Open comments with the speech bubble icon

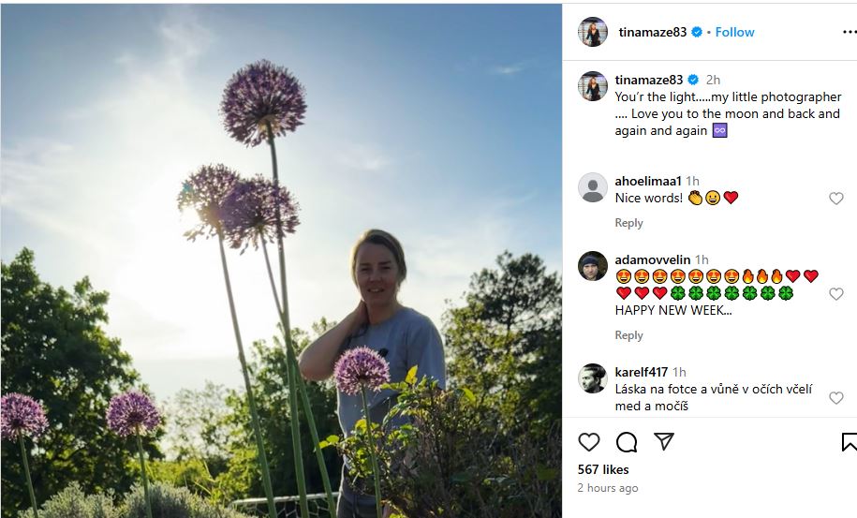point(627,442)
